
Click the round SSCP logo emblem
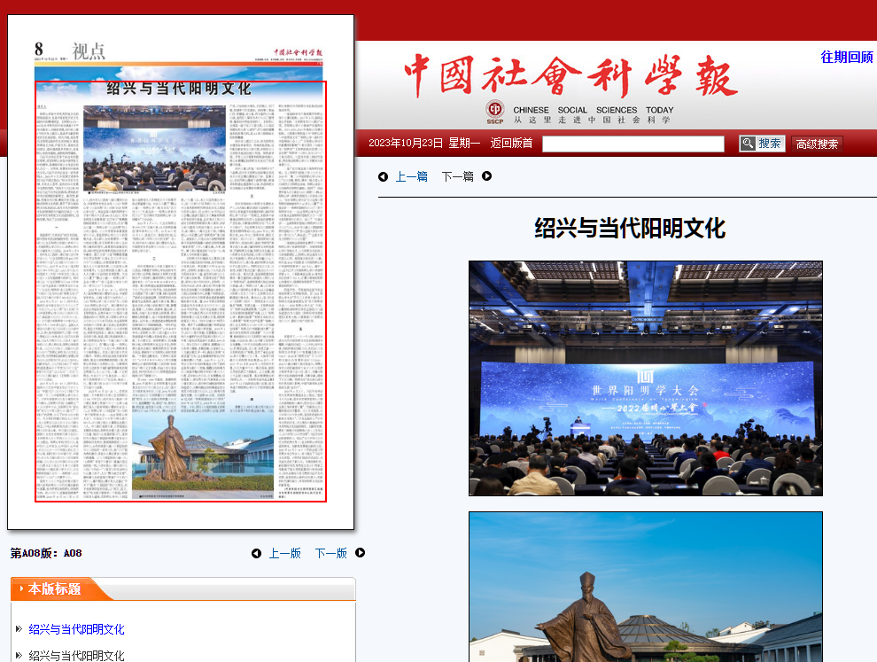pyautogui.click(x=495, y=111)
